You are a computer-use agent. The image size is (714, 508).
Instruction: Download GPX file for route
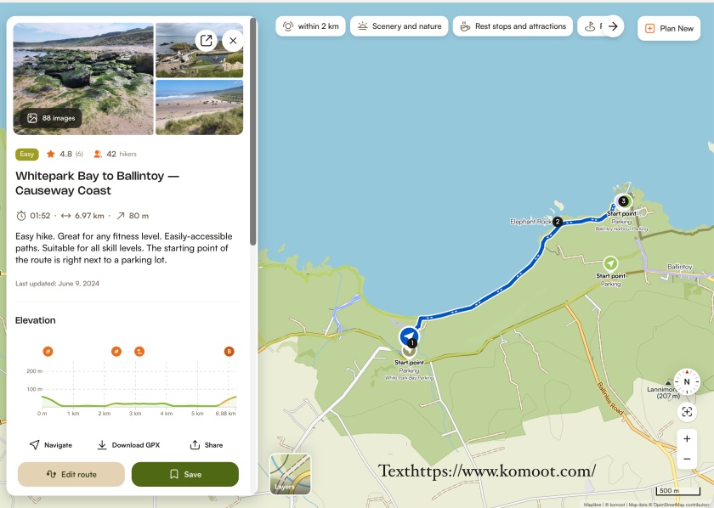click(128, 445)
